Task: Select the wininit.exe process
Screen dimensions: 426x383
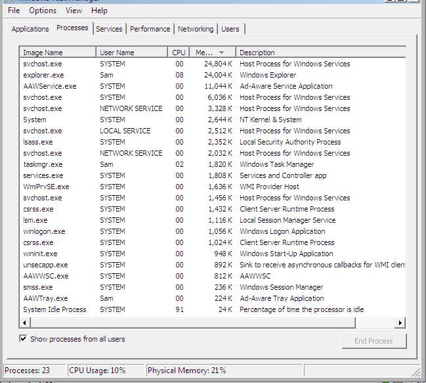Action: (213, 254)
